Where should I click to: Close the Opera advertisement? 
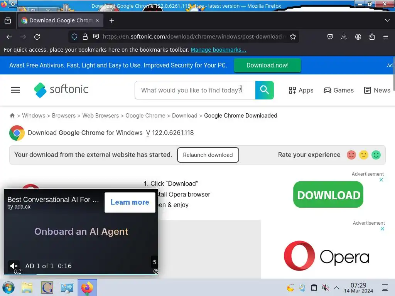click(382, 229)
